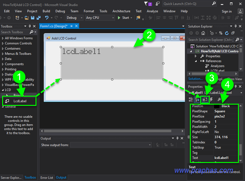Open the Build menu
This screenshot has width=245, height=181.
coord(46,11)
